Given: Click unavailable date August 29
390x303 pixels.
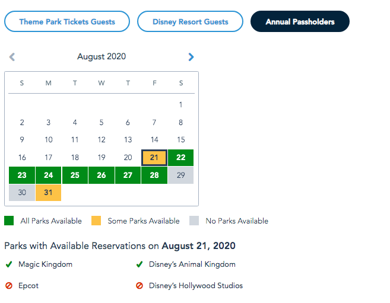Looking at the screenshot, I should tap(181, 176).
